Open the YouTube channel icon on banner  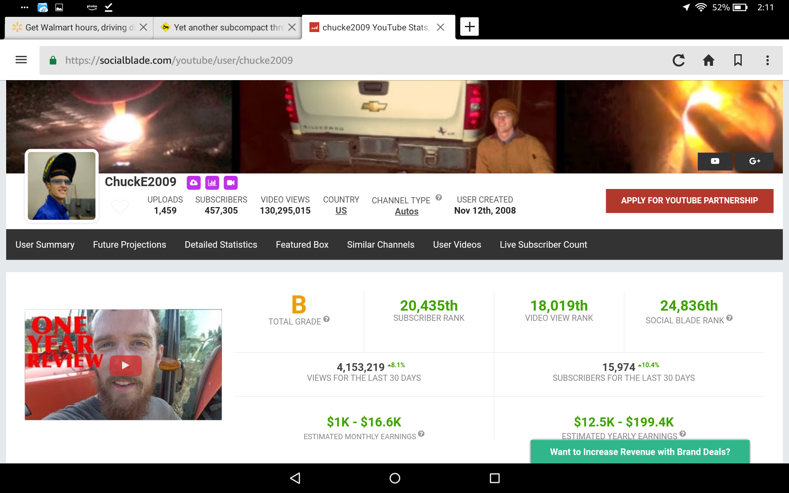click(715, 161)
